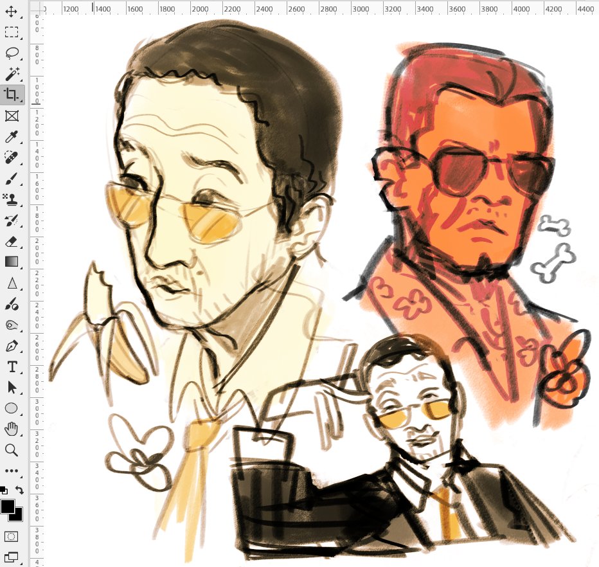Choose the Sponge tool
Image resolution: width=599 pixels, height=567 pixels.
[12, 325]
